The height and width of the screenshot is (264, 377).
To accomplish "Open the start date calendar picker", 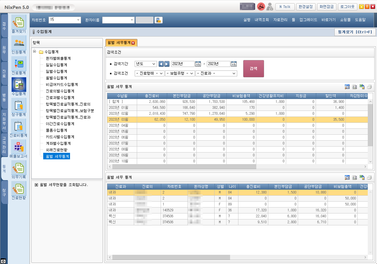I will click(198, 64).
